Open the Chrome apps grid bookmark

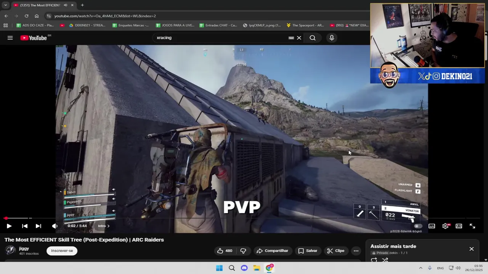[5, 25]
